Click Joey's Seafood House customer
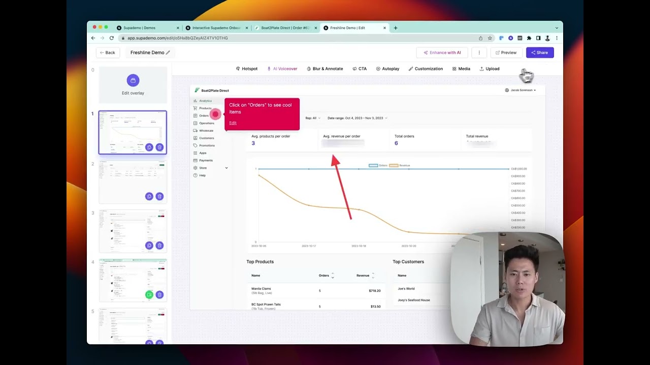This screenshot has height=365, width=650. pos(414,300)
